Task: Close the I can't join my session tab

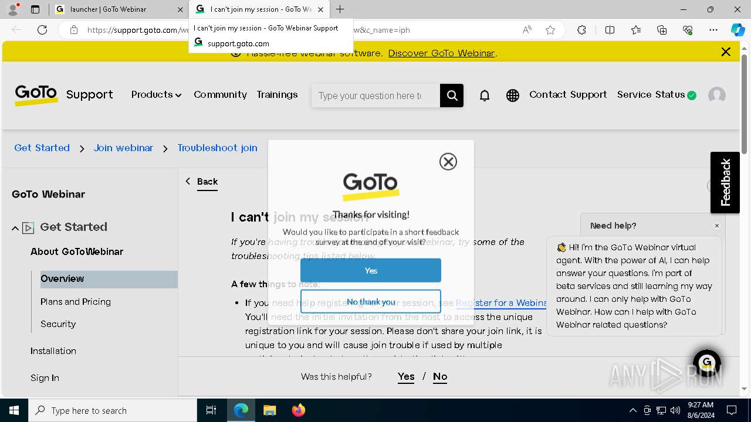Action: point(320,9)
